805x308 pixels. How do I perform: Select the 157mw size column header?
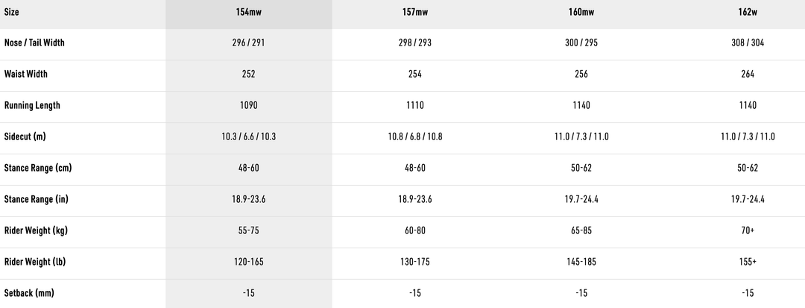point(414,14)
